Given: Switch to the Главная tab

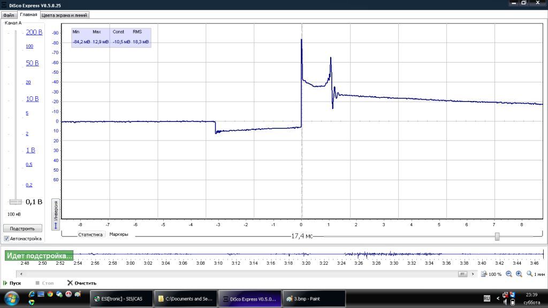Looking at the screenshot, I should click(28, 14).
